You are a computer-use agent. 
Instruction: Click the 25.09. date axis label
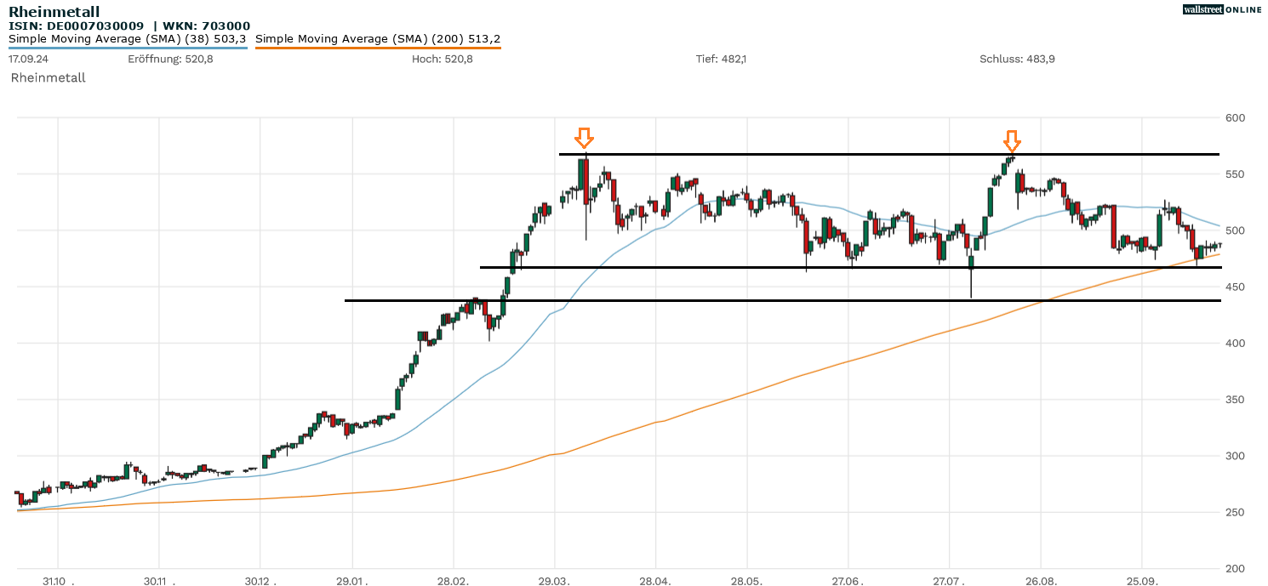[1142, 580]
